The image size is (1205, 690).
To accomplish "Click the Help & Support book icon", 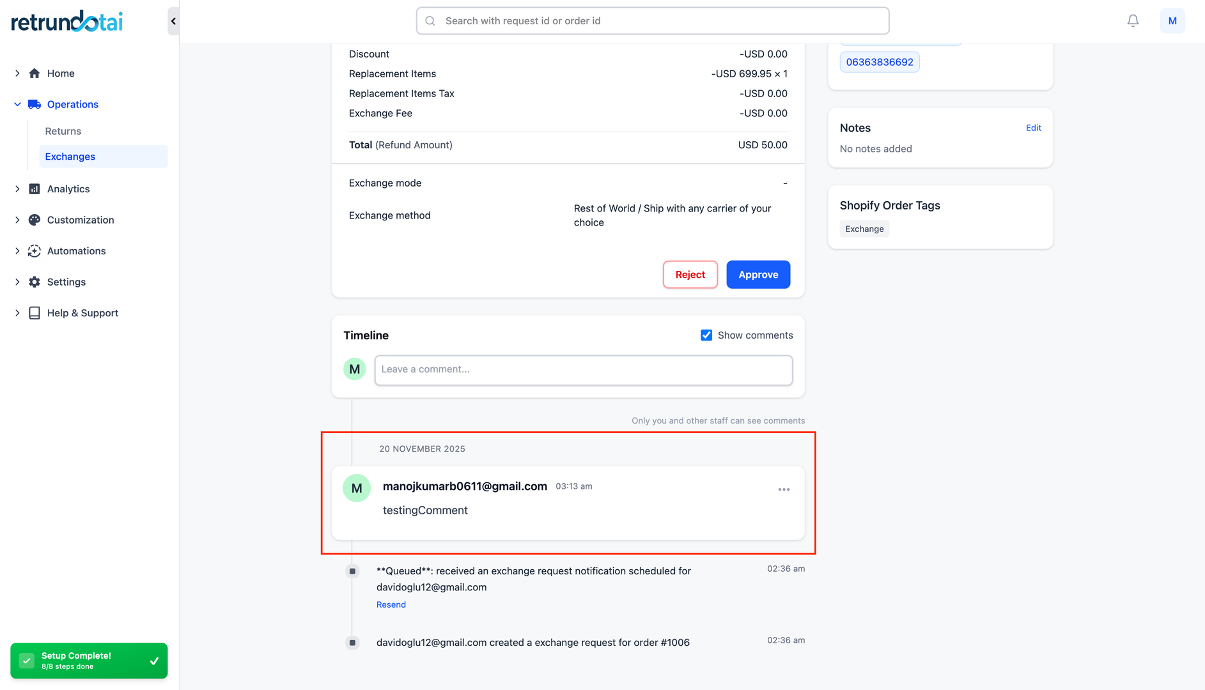I will coord(35,313).
